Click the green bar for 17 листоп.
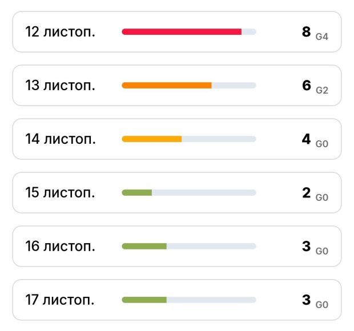The image size is (354, 331). (x=144, y=300)
